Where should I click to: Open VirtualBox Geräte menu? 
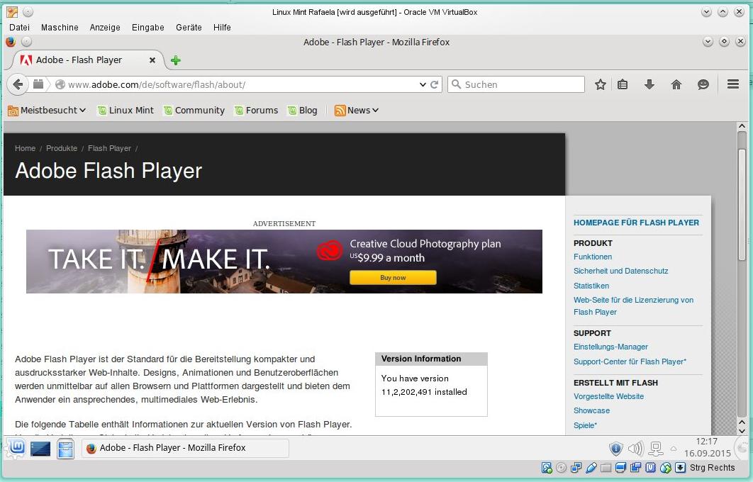189,28
